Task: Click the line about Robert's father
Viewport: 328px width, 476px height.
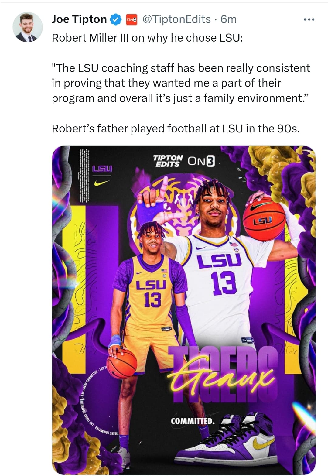Action: 176,128
